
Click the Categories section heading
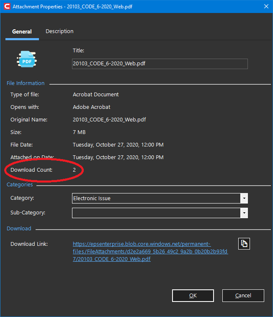pos(20,185)
